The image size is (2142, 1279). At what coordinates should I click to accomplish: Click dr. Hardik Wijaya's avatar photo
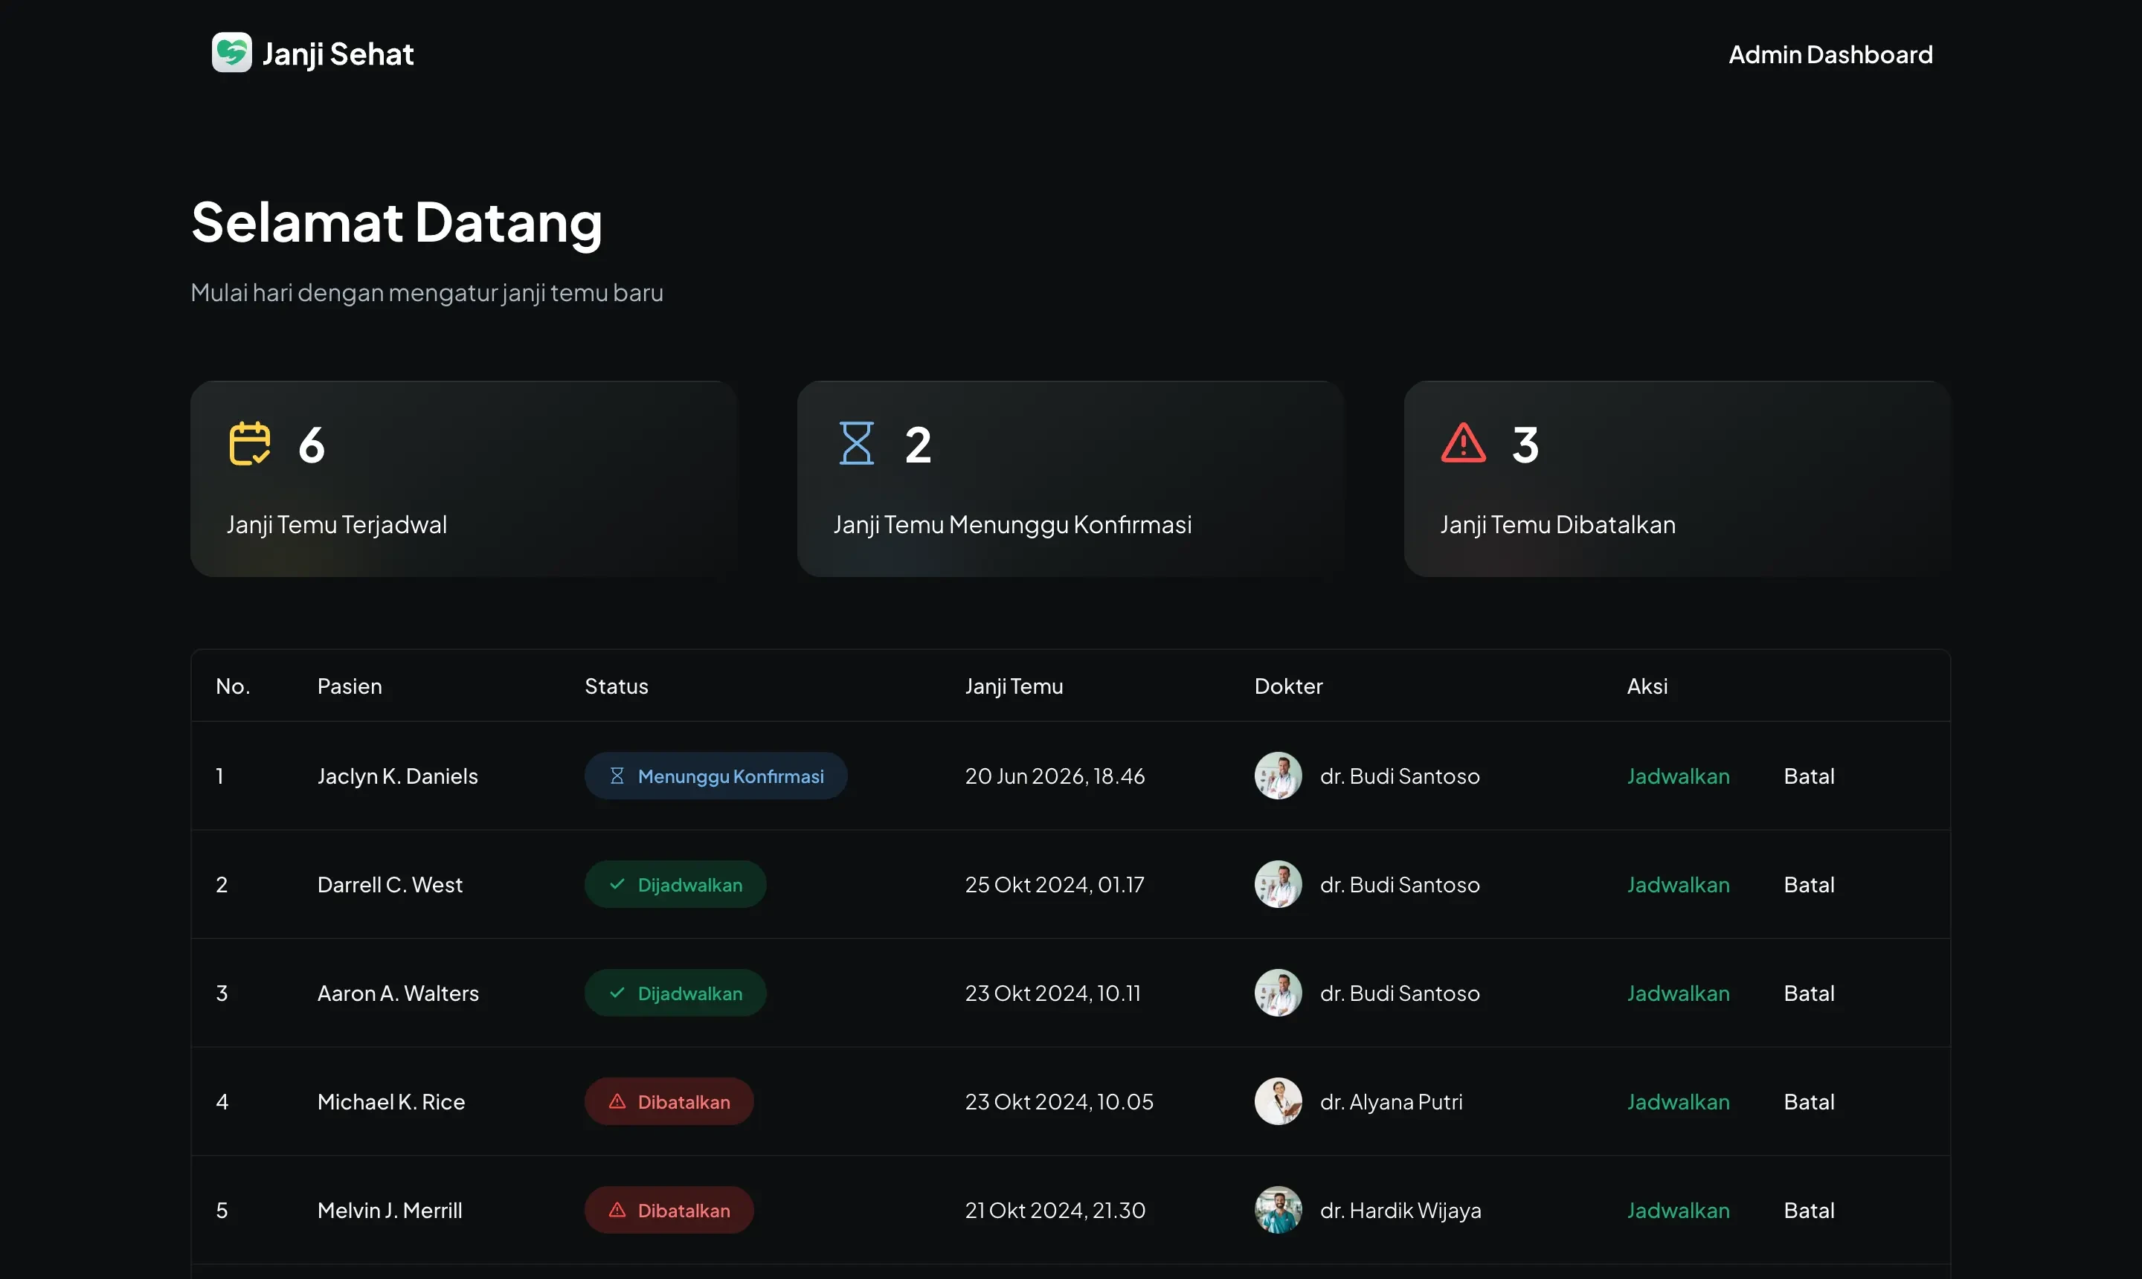[1279, 1211]
